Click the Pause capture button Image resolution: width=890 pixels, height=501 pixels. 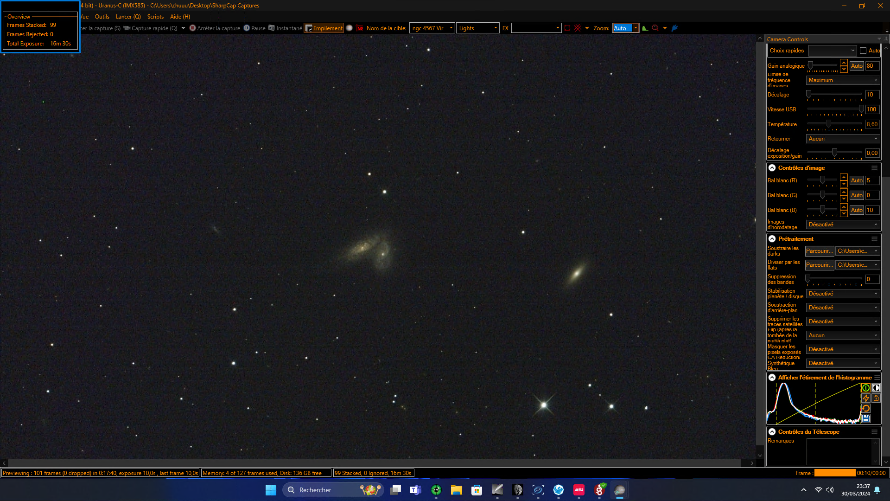click(254, 28)
